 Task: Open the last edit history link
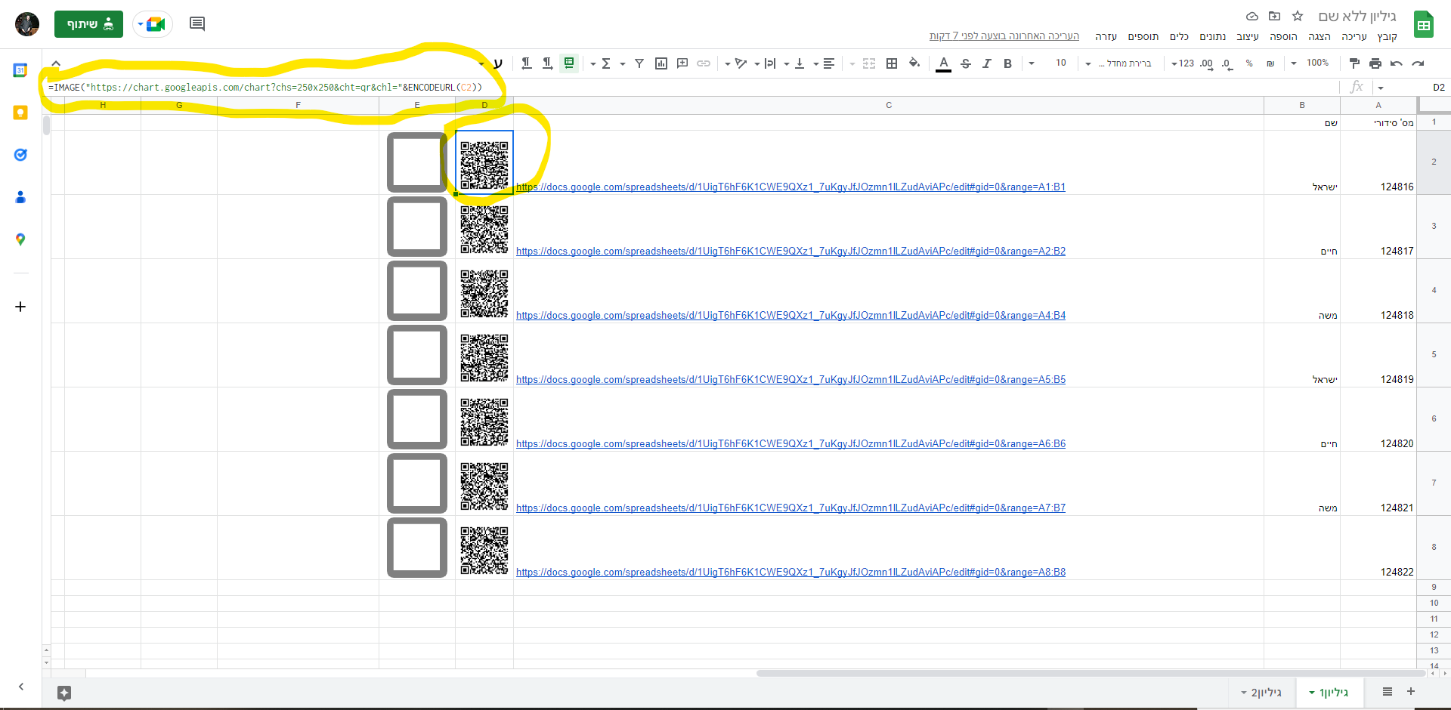(x=1004, y=36)
